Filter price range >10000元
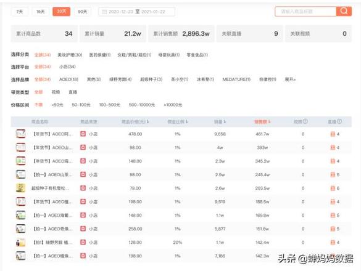The height and width of the screenshot is (271, 361). (x=173, y=105)
